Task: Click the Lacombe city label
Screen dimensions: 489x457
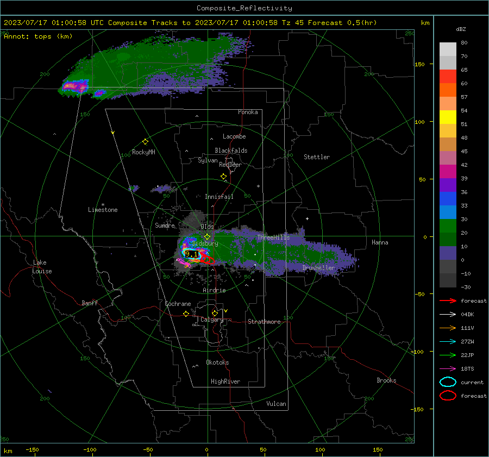Action: coord(234,136)
